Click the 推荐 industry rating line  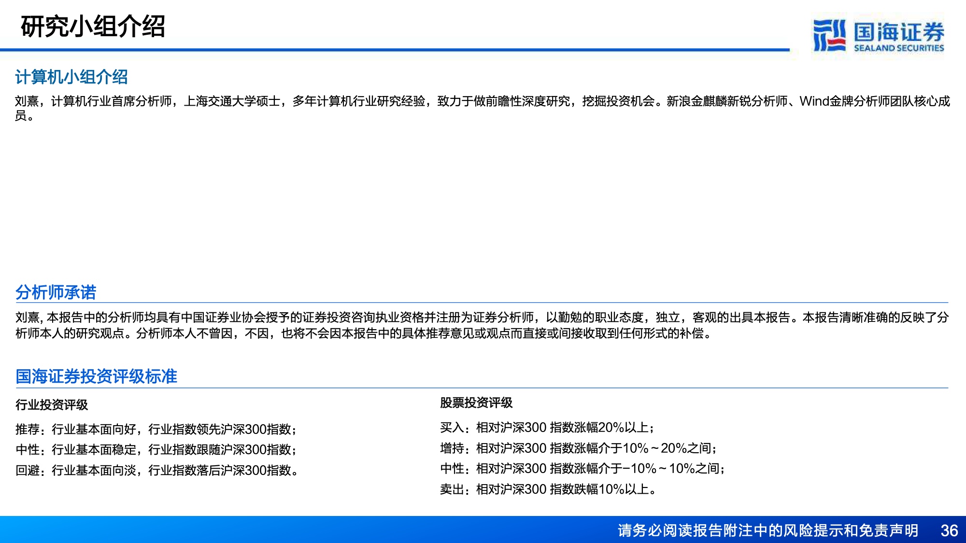tap(156, 429)
